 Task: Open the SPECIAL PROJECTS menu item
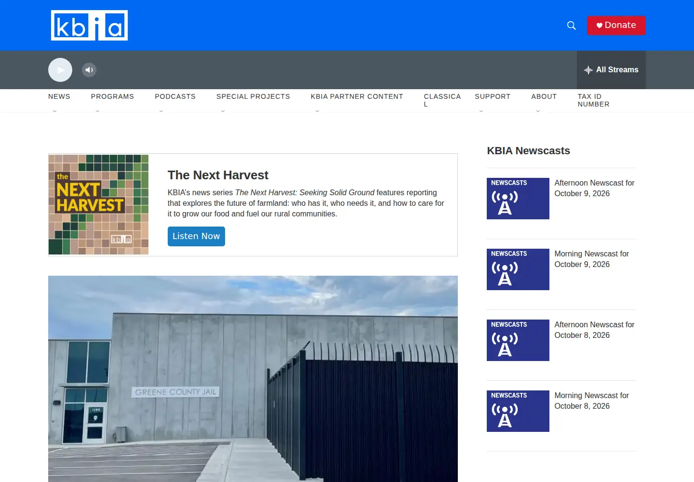pyautogui.click(x=253, y=96)
